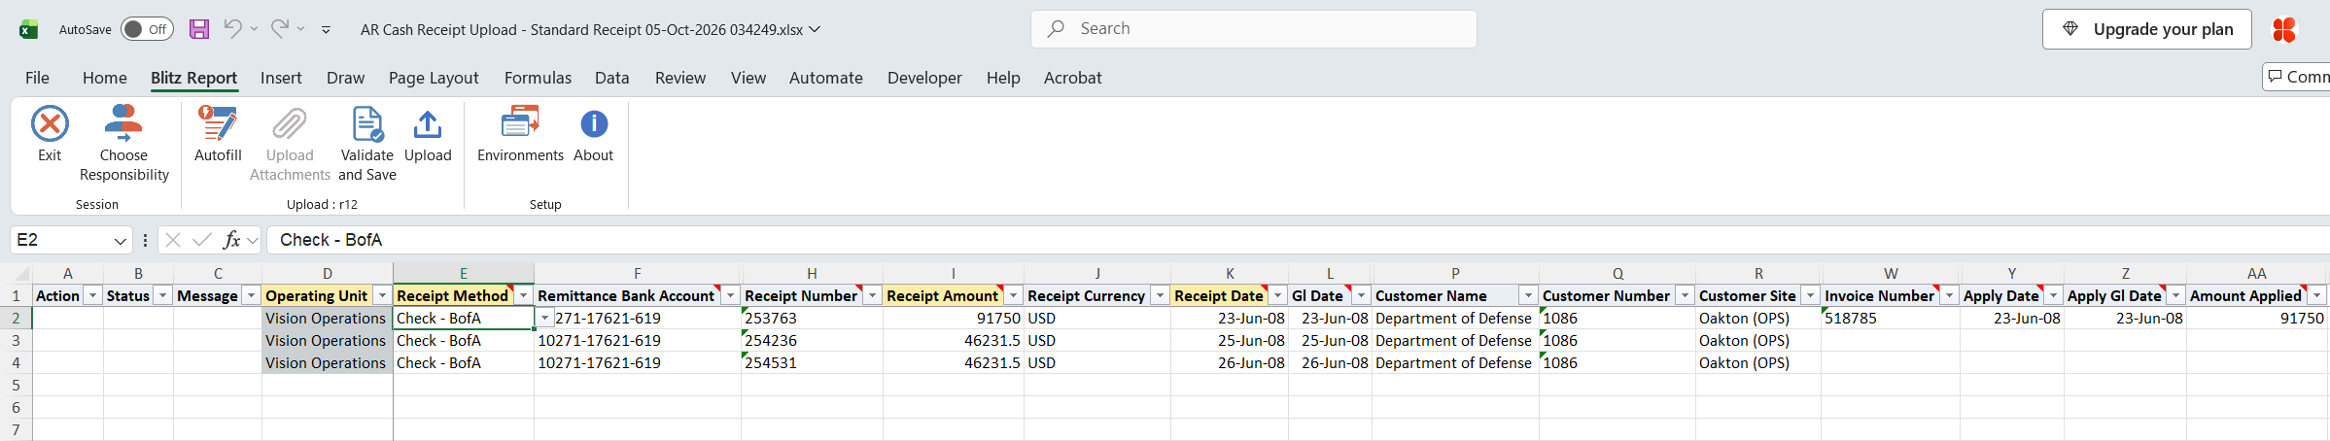The height and width of the screenshot is (441, 2330).
Task: Open the Message column filter
Action: (x=251, y=295)
